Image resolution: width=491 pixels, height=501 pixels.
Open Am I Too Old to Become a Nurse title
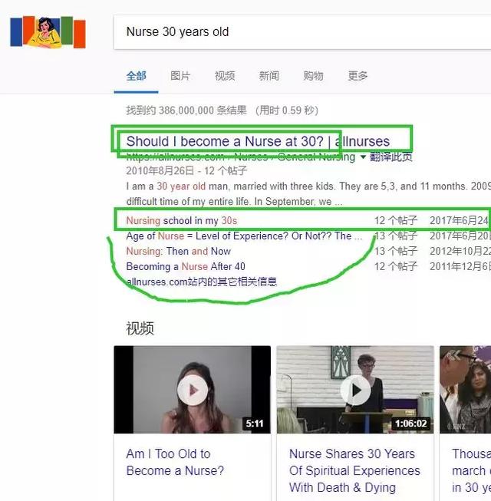(x=175, y=462)
